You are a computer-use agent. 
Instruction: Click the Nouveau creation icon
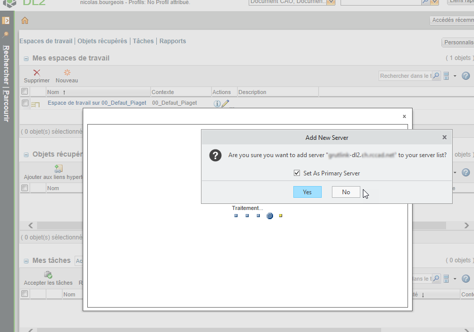point(66,72)
